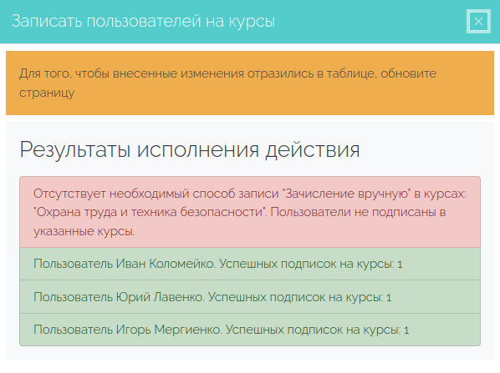Click 'Зачисление вручную' text in error message
Viewport: 500px width, 373px height.
pos(347,194)
